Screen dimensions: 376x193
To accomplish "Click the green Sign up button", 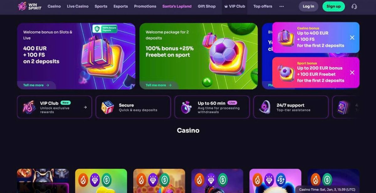I will [x=333, y=6].
